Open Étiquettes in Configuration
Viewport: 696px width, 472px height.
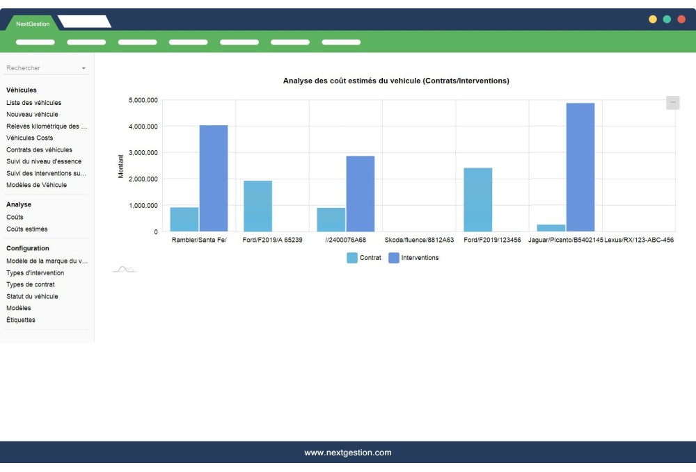(x=21, y=320)
